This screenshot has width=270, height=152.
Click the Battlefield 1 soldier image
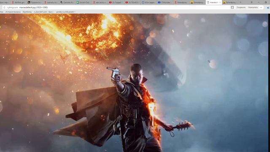[134, 83]
